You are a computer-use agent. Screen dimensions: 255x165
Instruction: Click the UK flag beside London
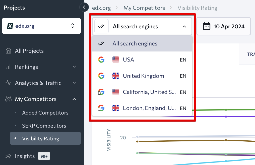pos(116,108)
